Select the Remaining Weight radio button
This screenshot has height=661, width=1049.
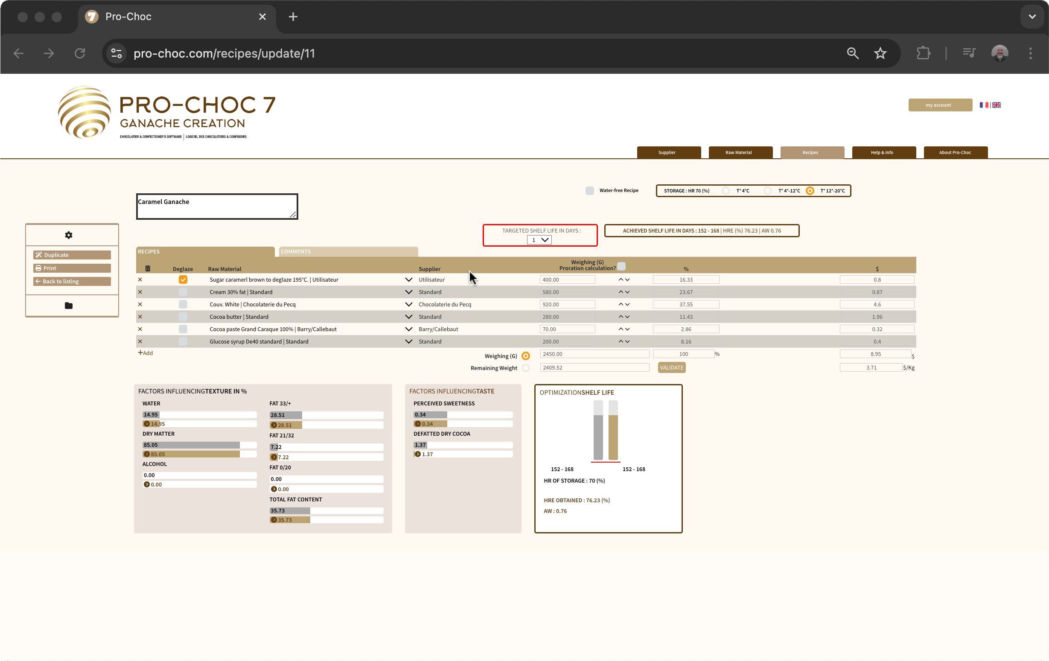pos(526,368)
